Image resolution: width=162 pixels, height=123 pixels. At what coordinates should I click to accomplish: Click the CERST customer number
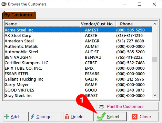point(91,63)
